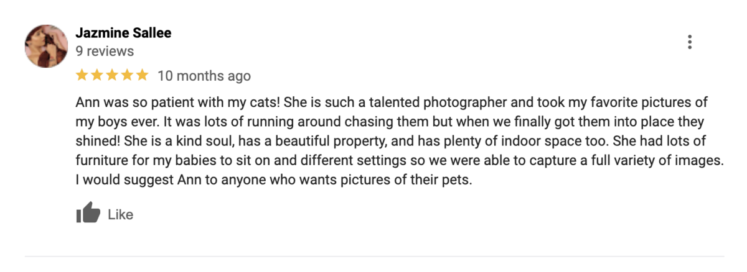
Task: Select the third rating star
Action: [112, 75]
